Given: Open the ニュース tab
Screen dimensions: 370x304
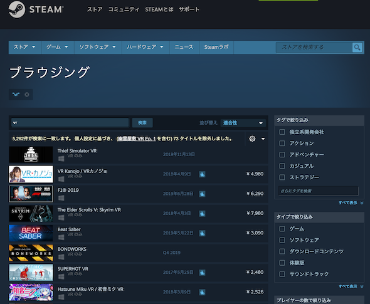Looking at the screenshot, I should [184, 47].
